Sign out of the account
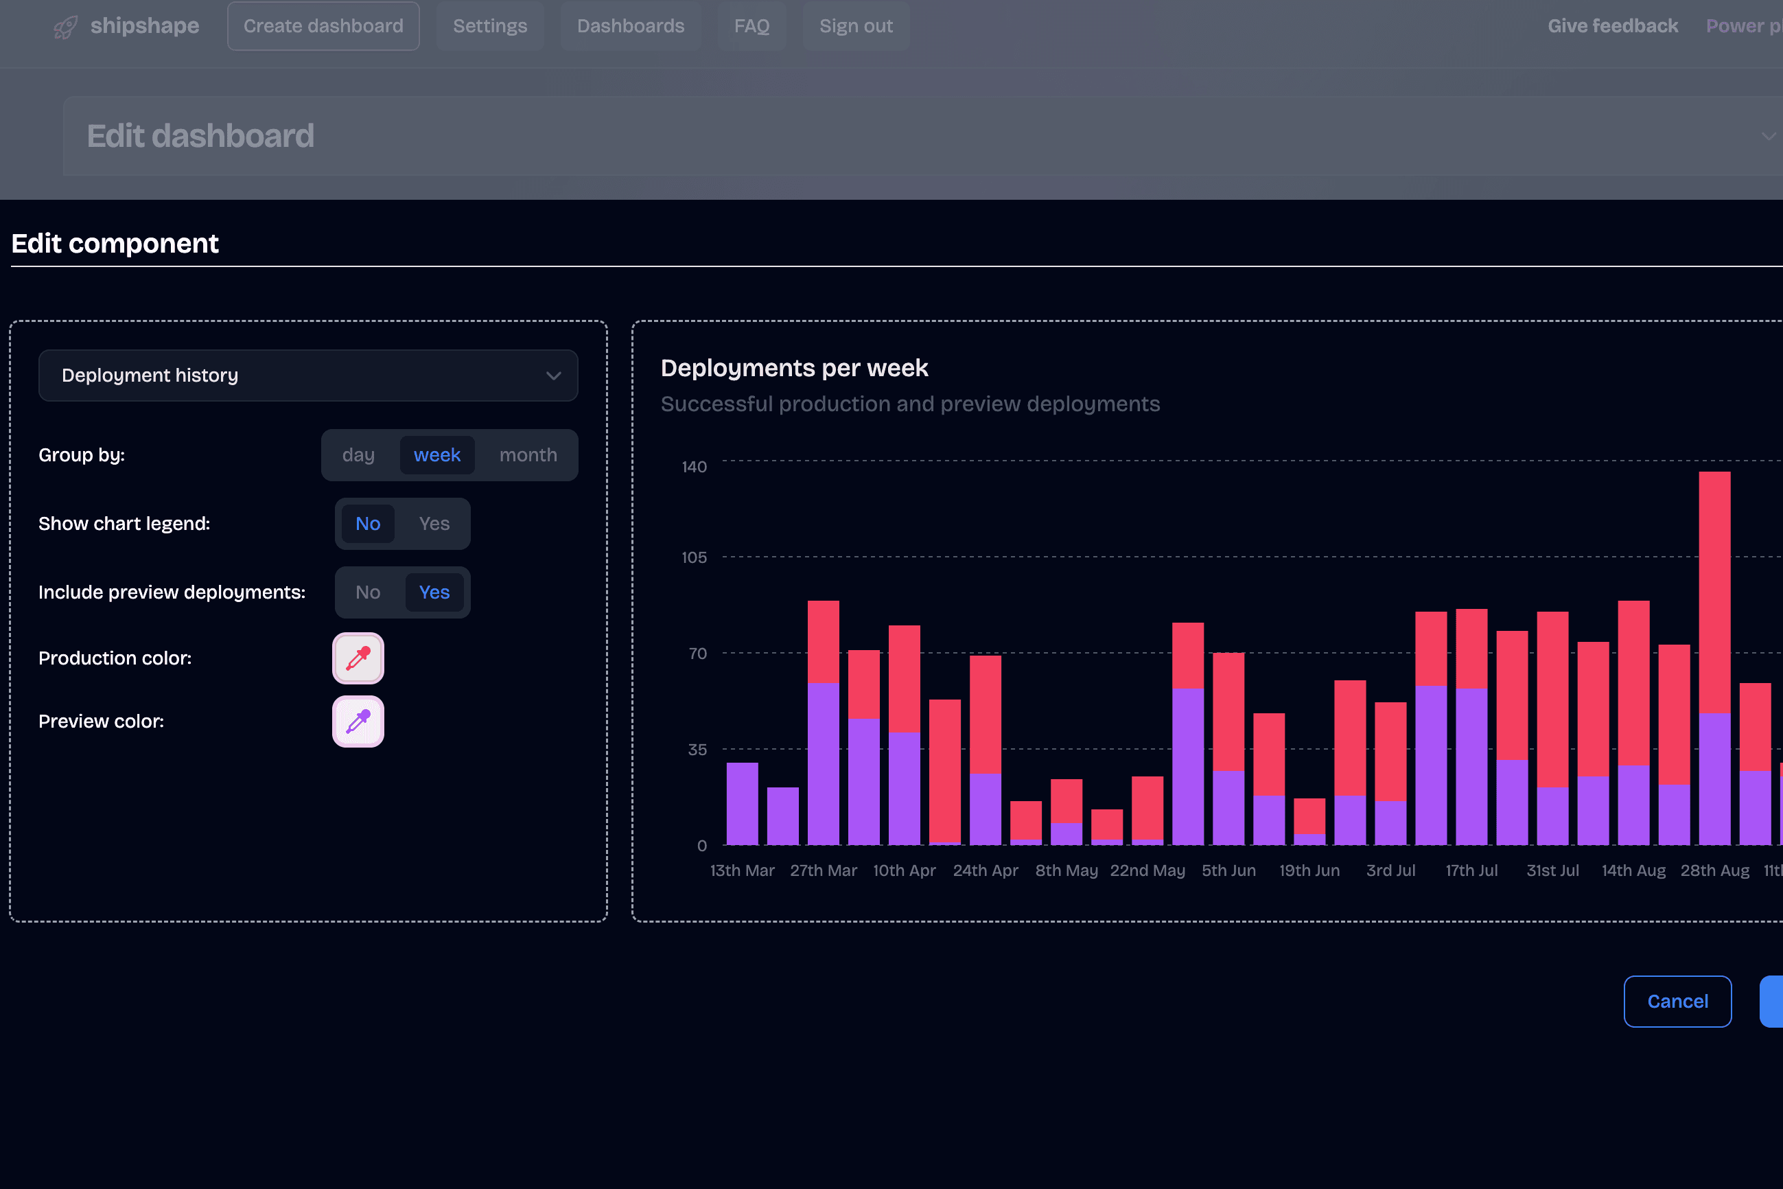 coord(855,26)
